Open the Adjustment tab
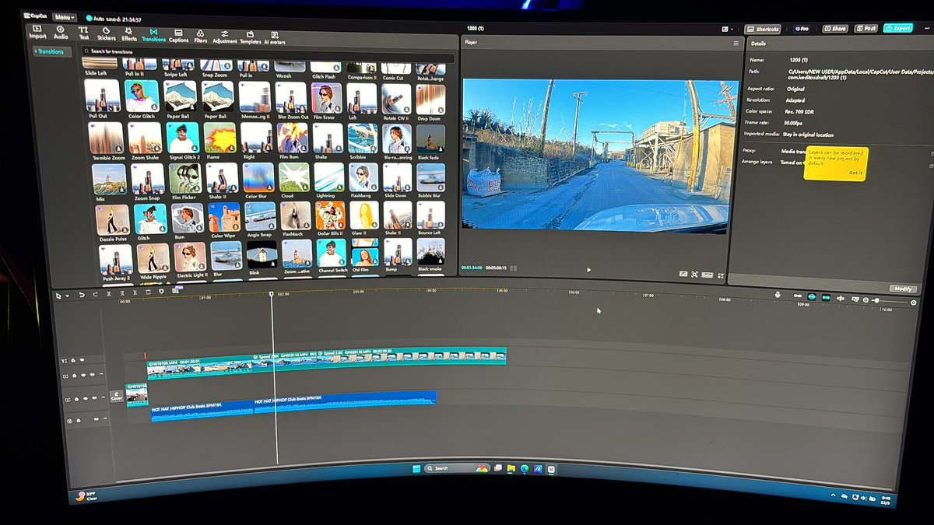 (225, 37)
